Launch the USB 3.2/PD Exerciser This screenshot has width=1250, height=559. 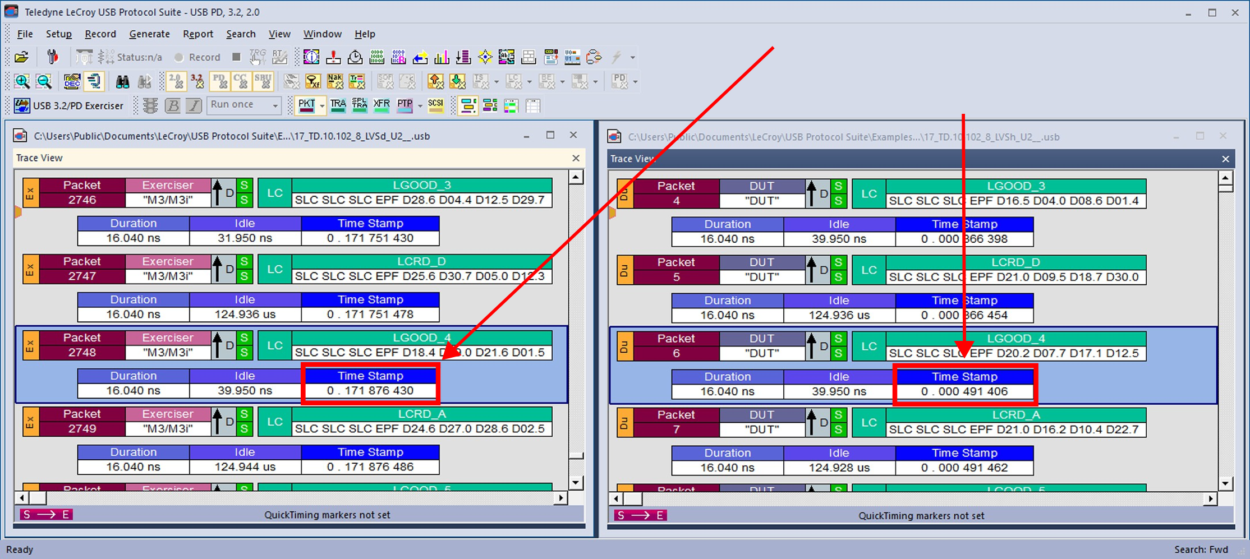[x=69, y=105]
